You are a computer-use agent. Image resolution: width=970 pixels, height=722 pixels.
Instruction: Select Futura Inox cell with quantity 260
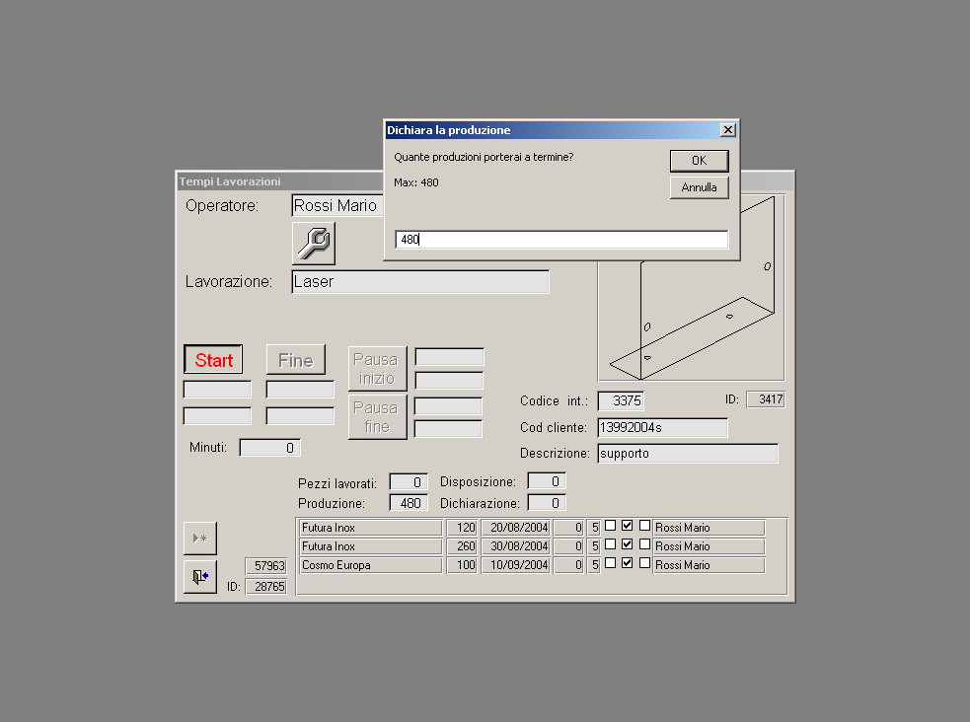pyautogui.click(x=371, y=546)
